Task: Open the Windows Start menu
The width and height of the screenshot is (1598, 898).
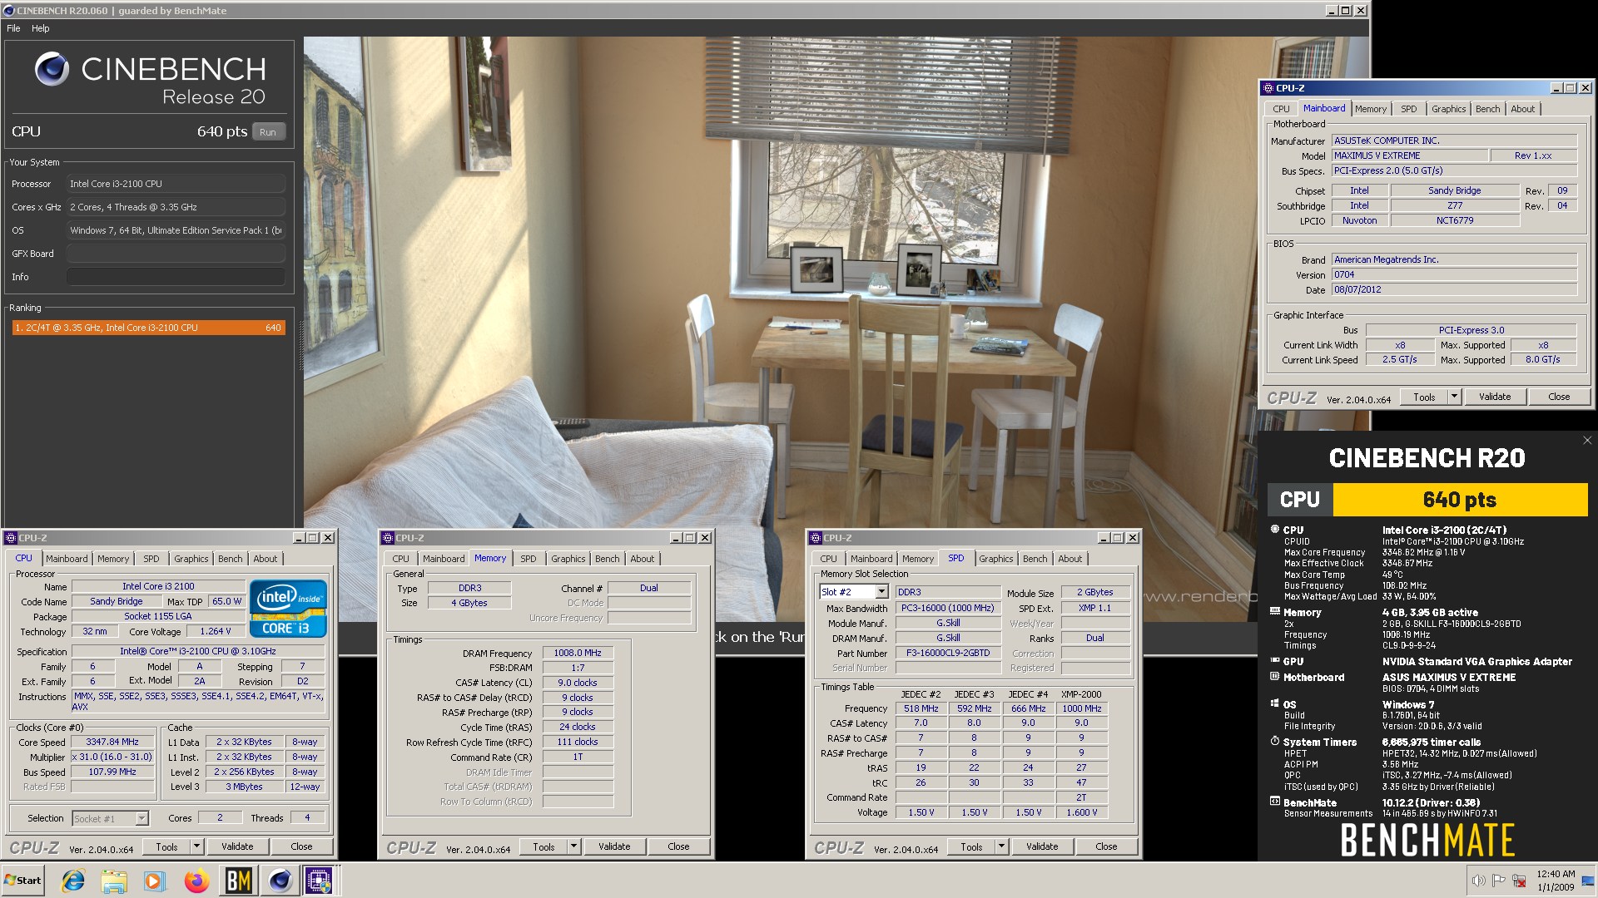Action: (22, 881)
